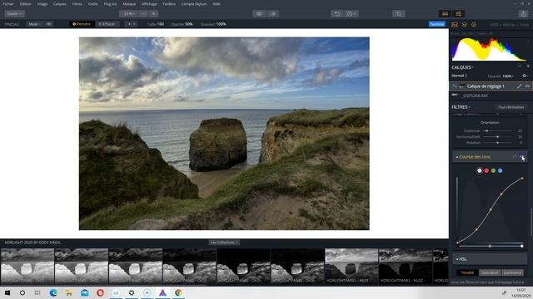Open the layer settings gear dropdown
The height and width of the screenshot is (299, 533).
point(526,76)
